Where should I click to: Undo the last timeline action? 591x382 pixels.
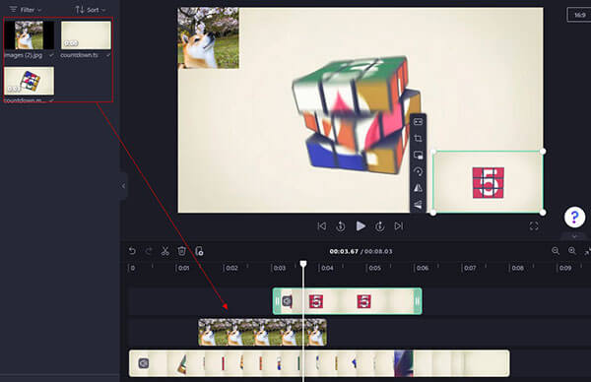pyautogui.click(x=132, y=251)
